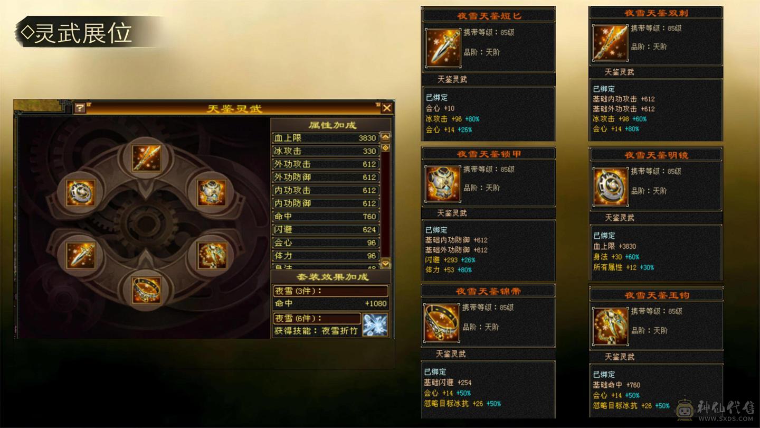The width and height of the screenshot is (760, 428).
Task: Click attribute list scroll-up arrow
Action: 386,136
